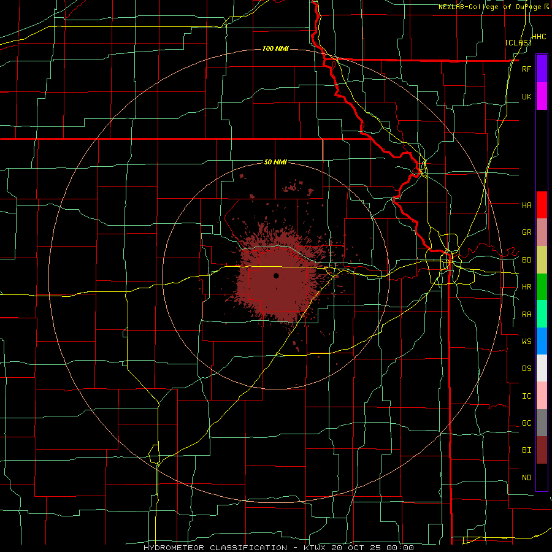552x552 pixels.
Task: Click the GC legend label
Action: tap(526, 423)
